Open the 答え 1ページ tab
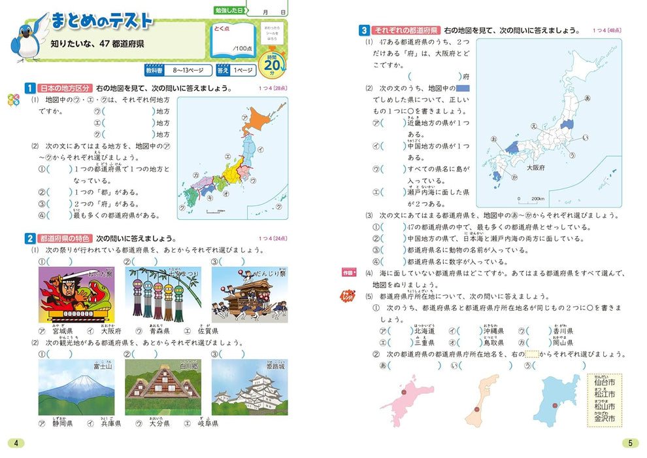The width and height of the screenshot is (647, 458). click(x=237, y=69)
